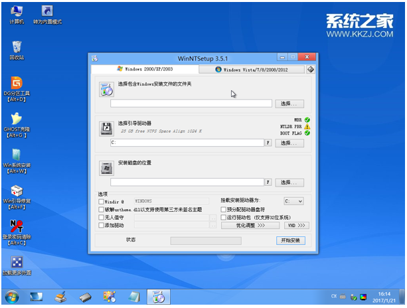Click the Windows Start orb

click(12, 297)
